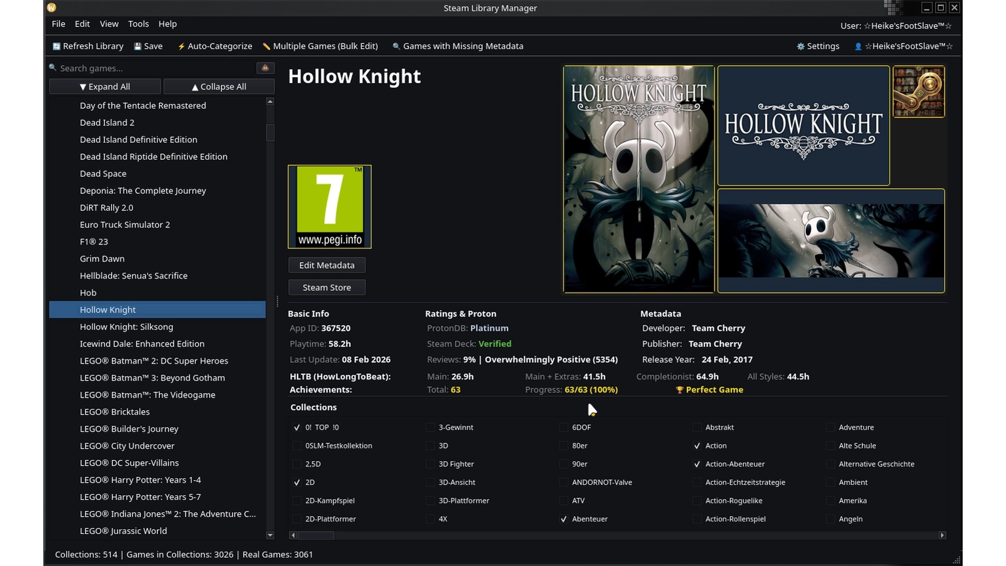Open the Tools menu
Screen dimensions: 1006x566
pos(138,24)
